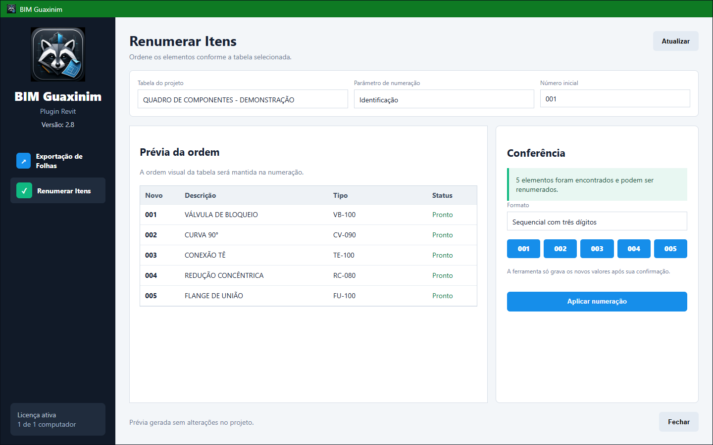Image resolution: width=713 pixels, height=445 pixels.
Task: Click the Atualizar button
Action: 675,41
